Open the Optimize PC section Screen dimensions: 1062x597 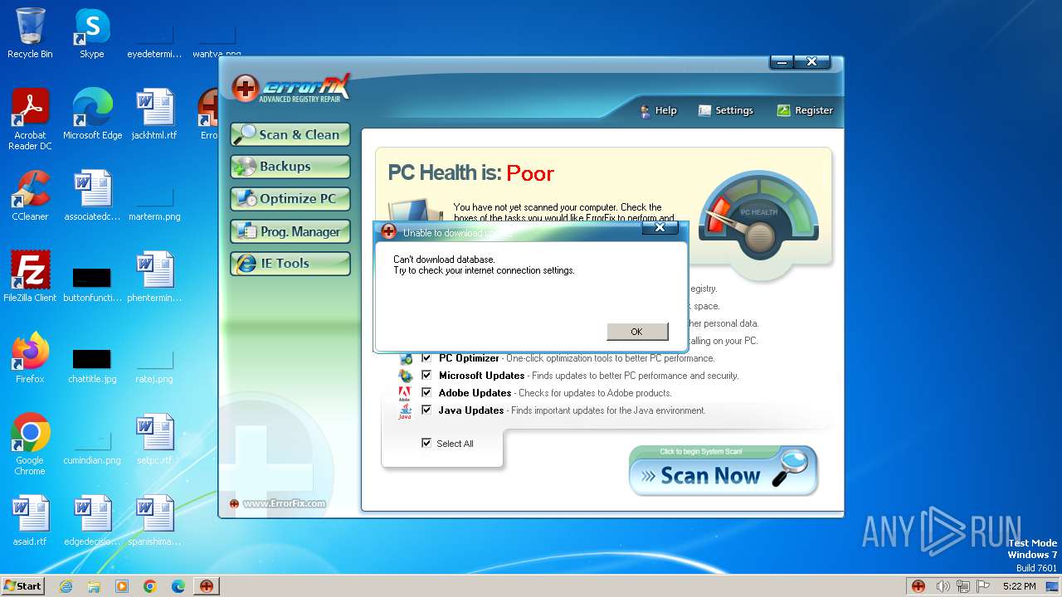click(x=290, y=199)
